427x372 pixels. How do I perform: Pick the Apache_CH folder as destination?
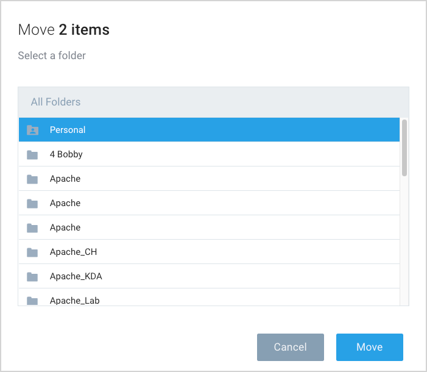[73, 252]
